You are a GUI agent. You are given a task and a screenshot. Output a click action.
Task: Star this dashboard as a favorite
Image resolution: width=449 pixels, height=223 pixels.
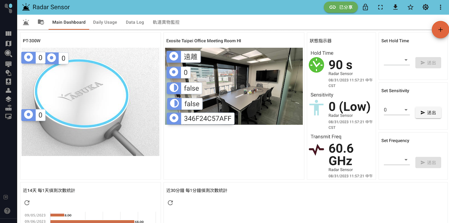(410, 7)
